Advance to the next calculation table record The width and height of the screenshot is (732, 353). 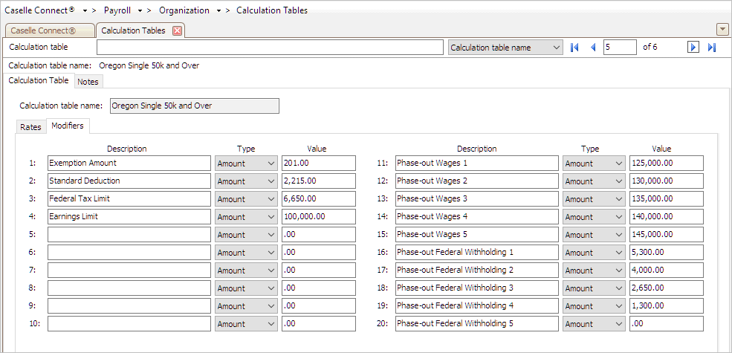[693, 48]
